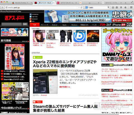The width and height of the screenshot is (134, 115).
Task: Click the BACKNO link beside 新刊情報
Action: coord(25,41)
